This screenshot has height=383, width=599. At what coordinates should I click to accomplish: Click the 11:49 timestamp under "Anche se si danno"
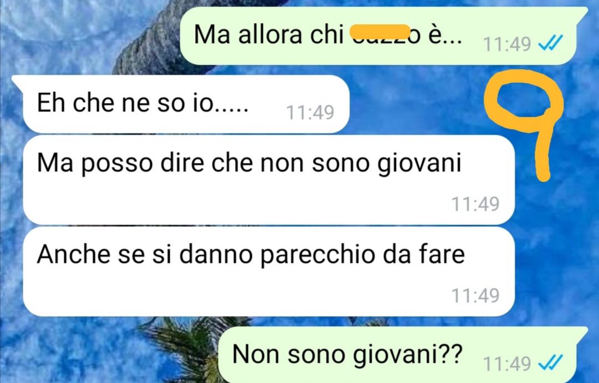click(x=476, y=295)
